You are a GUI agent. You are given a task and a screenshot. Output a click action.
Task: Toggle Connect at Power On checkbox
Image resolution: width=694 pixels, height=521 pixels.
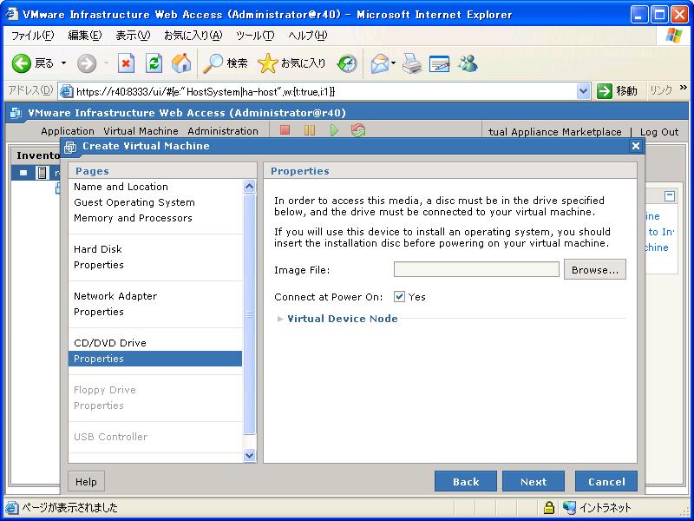(399, 296)
